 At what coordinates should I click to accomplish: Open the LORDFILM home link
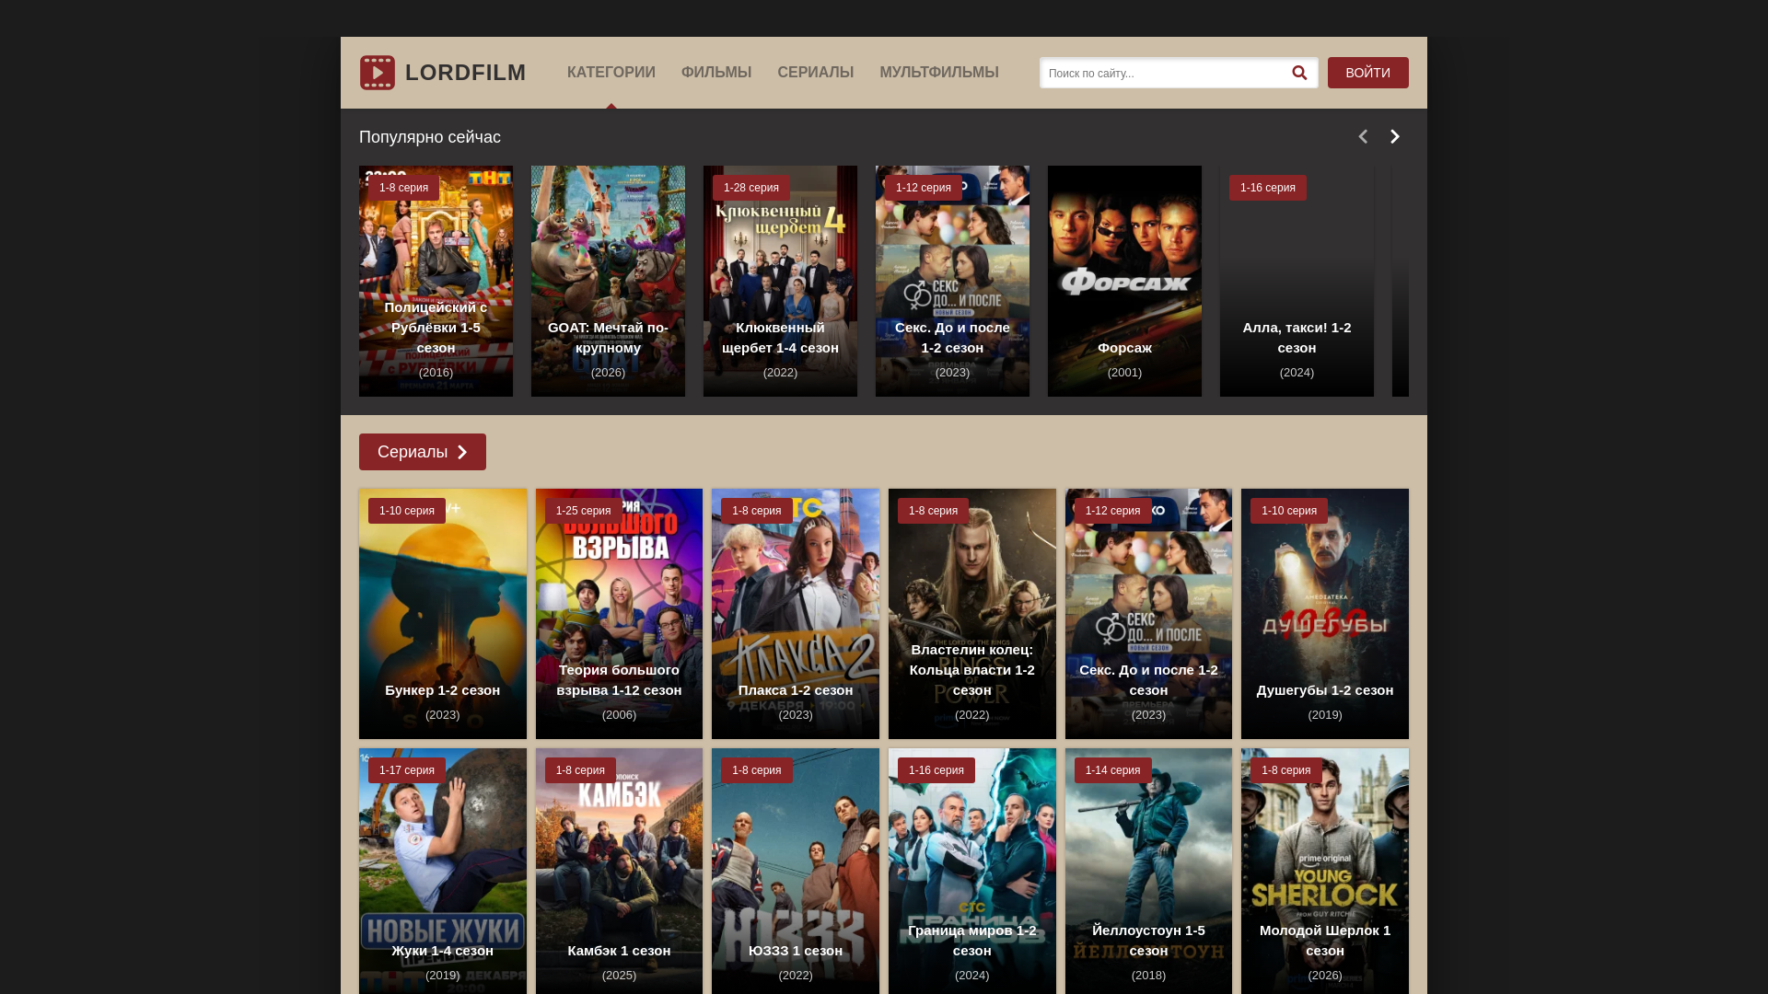click(x=443, y=73)
